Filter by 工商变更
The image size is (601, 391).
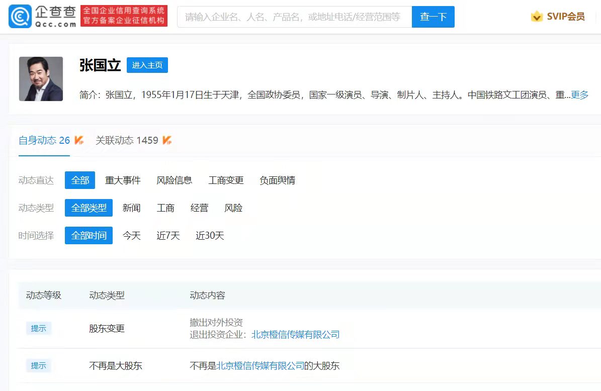click(x=226, y=180)
